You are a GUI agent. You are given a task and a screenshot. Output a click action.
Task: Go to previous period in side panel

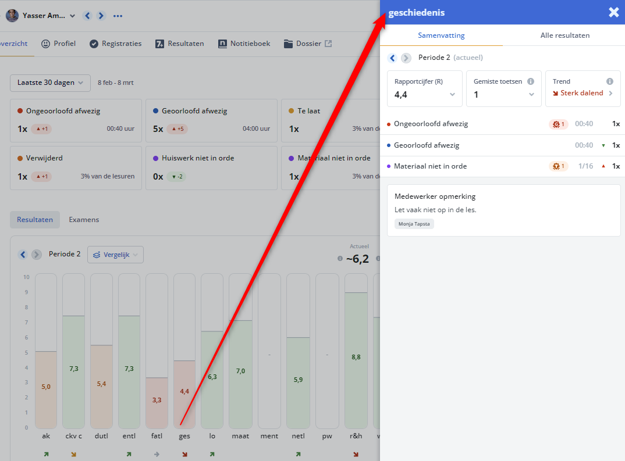pyautogui.click(x=392, y=58)
